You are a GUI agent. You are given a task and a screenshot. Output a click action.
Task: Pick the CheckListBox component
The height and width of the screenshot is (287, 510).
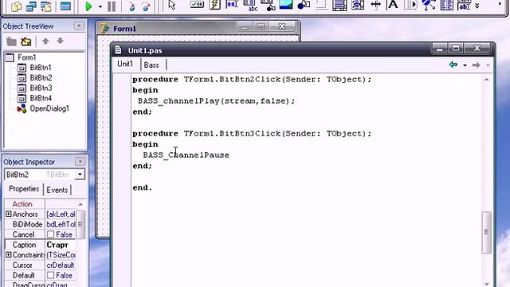click(x=358, y=6)
